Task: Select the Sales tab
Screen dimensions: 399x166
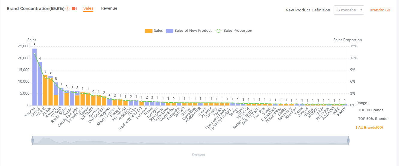Action: pyautogui.click(x=88, y=8)
